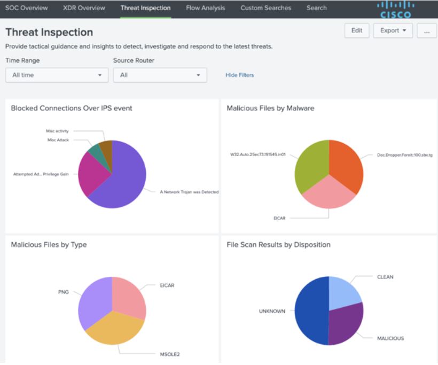Screen dimensions: 438x365
Task: Select the Search tab
Action: 316,8
